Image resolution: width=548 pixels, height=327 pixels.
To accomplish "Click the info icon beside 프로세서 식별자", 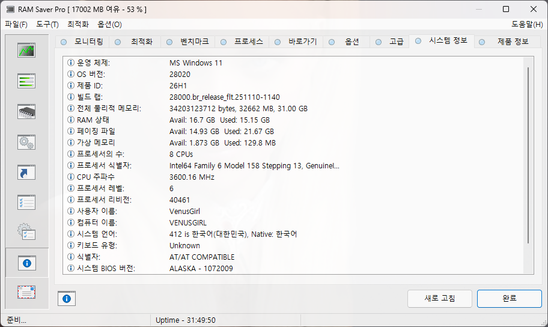I will tap(70, 165).
